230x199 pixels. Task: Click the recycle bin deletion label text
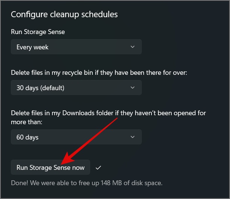[99, 72]
